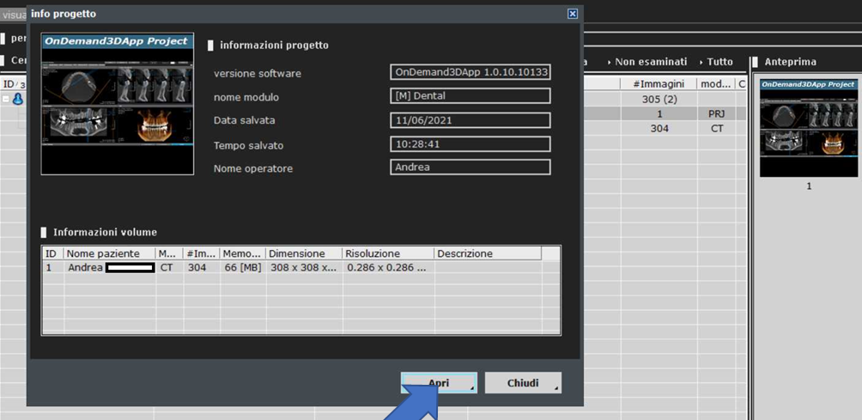Image resolution: width=862 pixels, height=420 pixels.
Task: Open the project preview thumbnail in dialog
Action: [x=117, y=104]
